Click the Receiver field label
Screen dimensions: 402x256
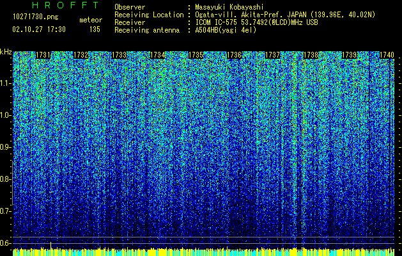(x=130, y=22)
